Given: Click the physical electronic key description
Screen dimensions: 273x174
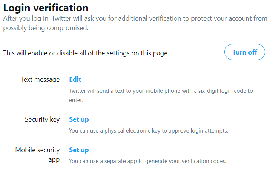Looking at the screenshot, I should (149, 131).
